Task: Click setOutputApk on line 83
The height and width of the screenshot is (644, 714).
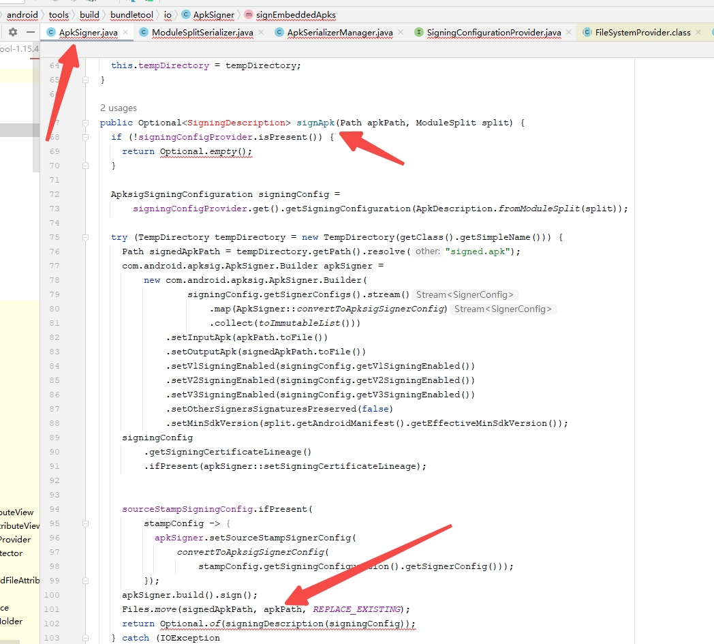Action: tap(204, 352)
